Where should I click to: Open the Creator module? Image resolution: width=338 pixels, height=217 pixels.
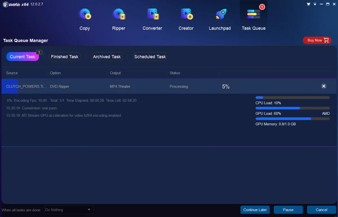pos(186,19)
